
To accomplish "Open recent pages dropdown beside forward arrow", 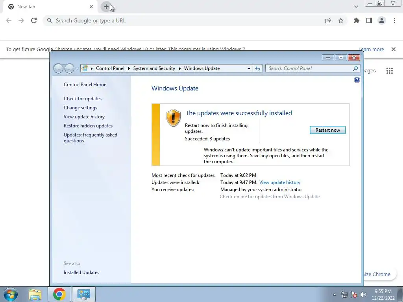I will coord(77,68).
